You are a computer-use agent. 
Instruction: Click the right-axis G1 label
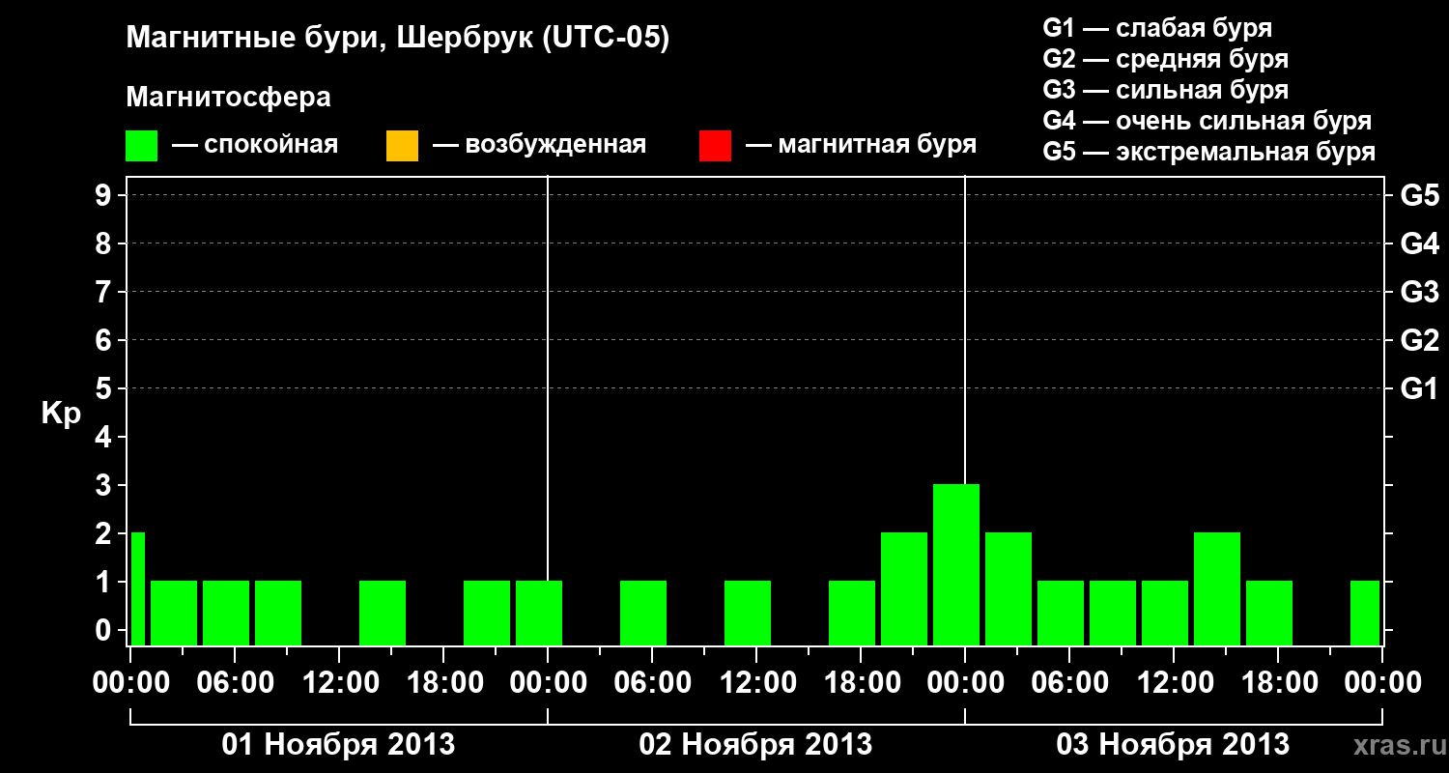tap(1419, 388)
